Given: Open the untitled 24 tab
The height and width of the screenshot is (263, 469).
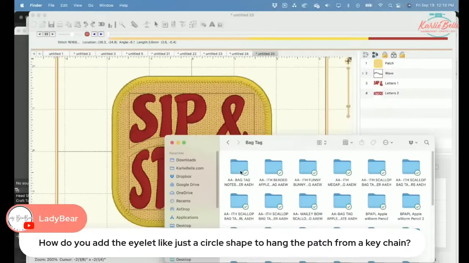Looking at the screenshot, I should (x=239, y=54).
